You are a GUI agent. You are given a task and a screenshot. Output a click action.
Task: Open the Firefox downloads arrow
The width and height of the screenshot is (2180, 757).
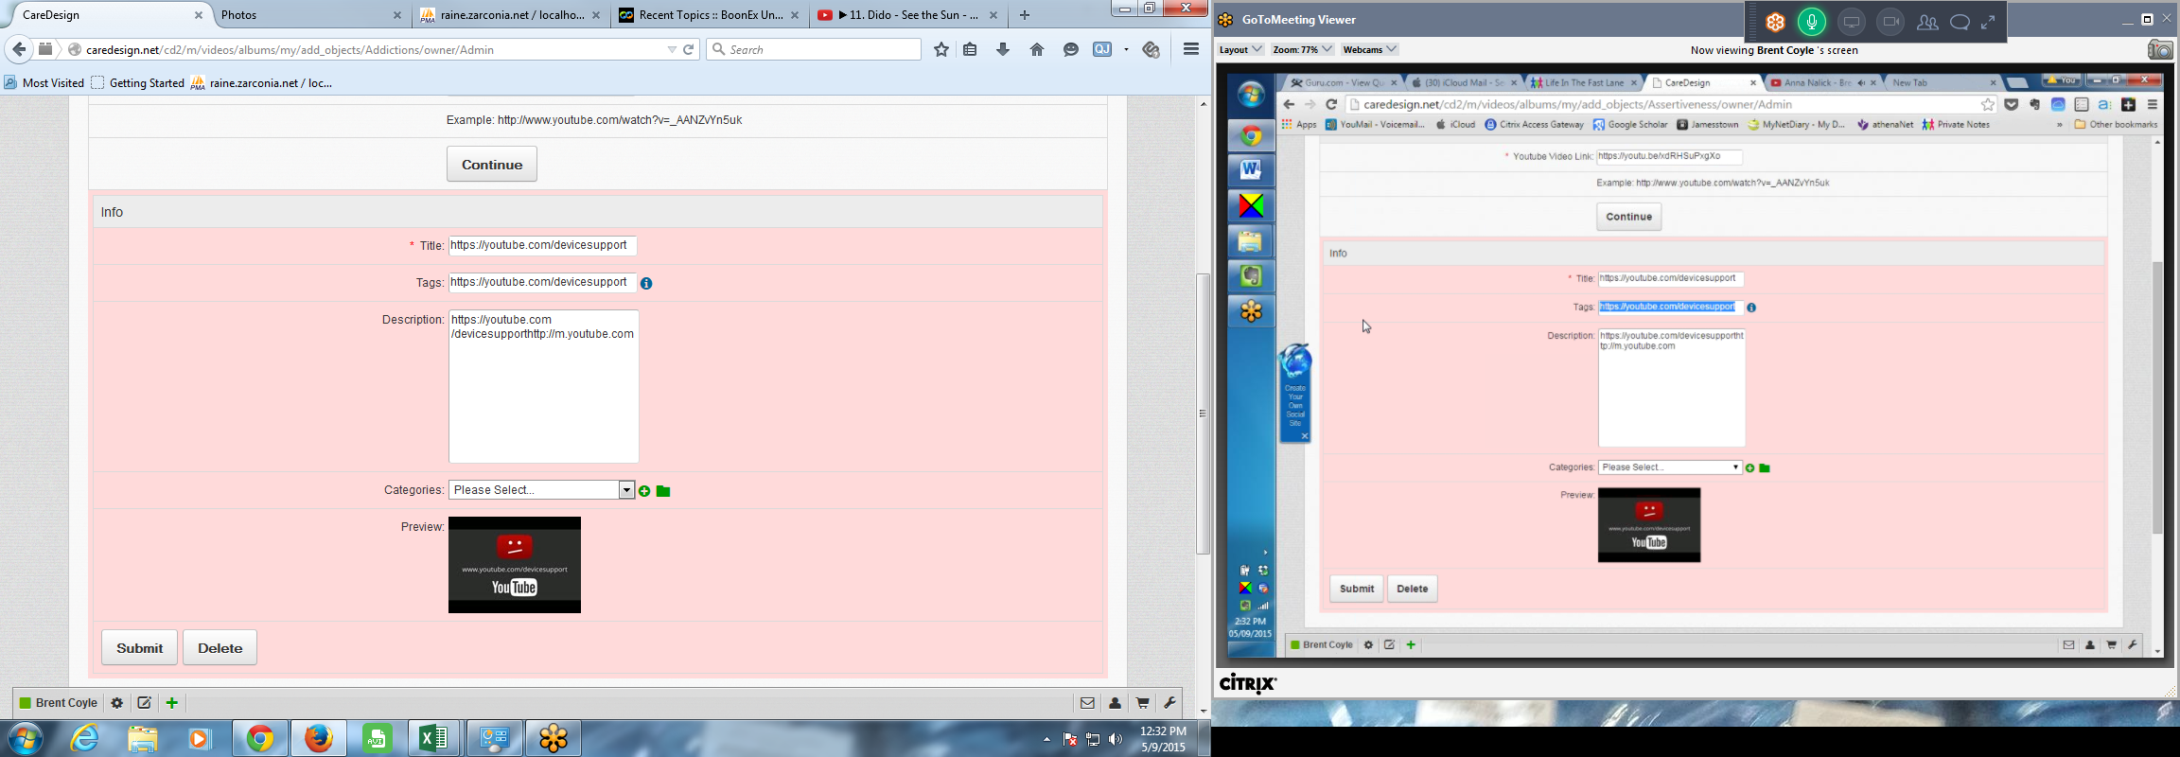(1003, 49)
